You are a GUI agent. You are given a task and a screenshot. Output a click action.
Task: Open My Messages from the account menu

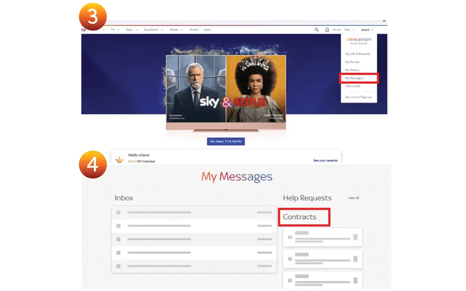(x=354, y=78)
